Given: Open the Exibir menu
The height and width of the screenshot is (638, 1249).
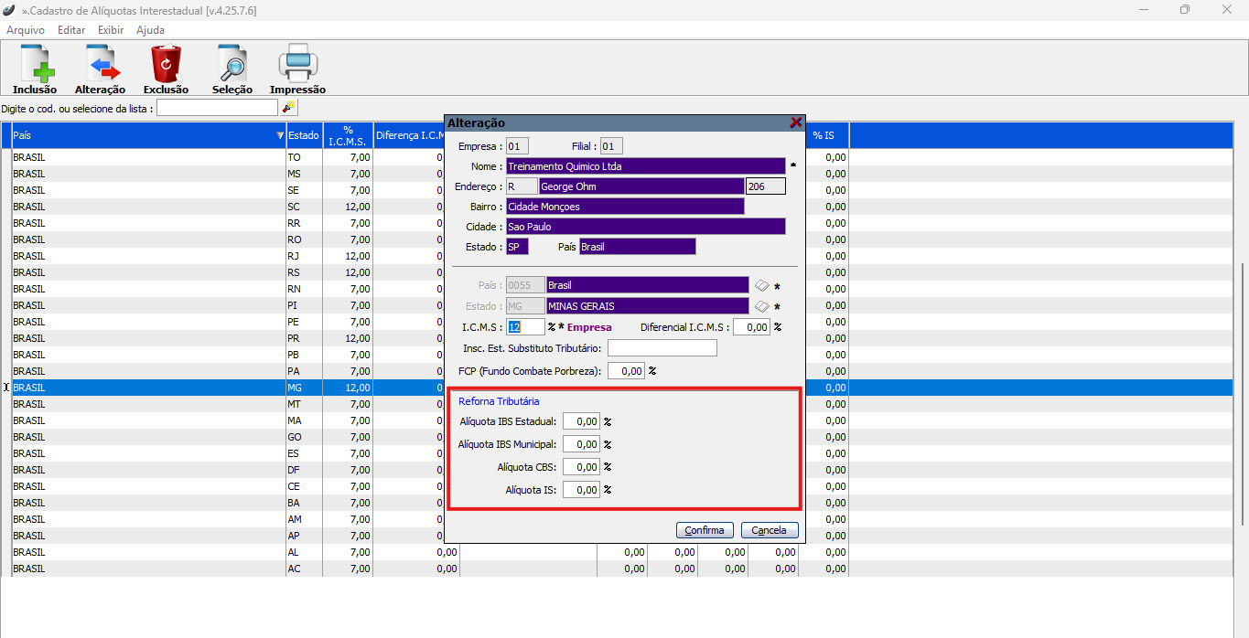Looking at the screenshot, I should (x=111, y=30).
